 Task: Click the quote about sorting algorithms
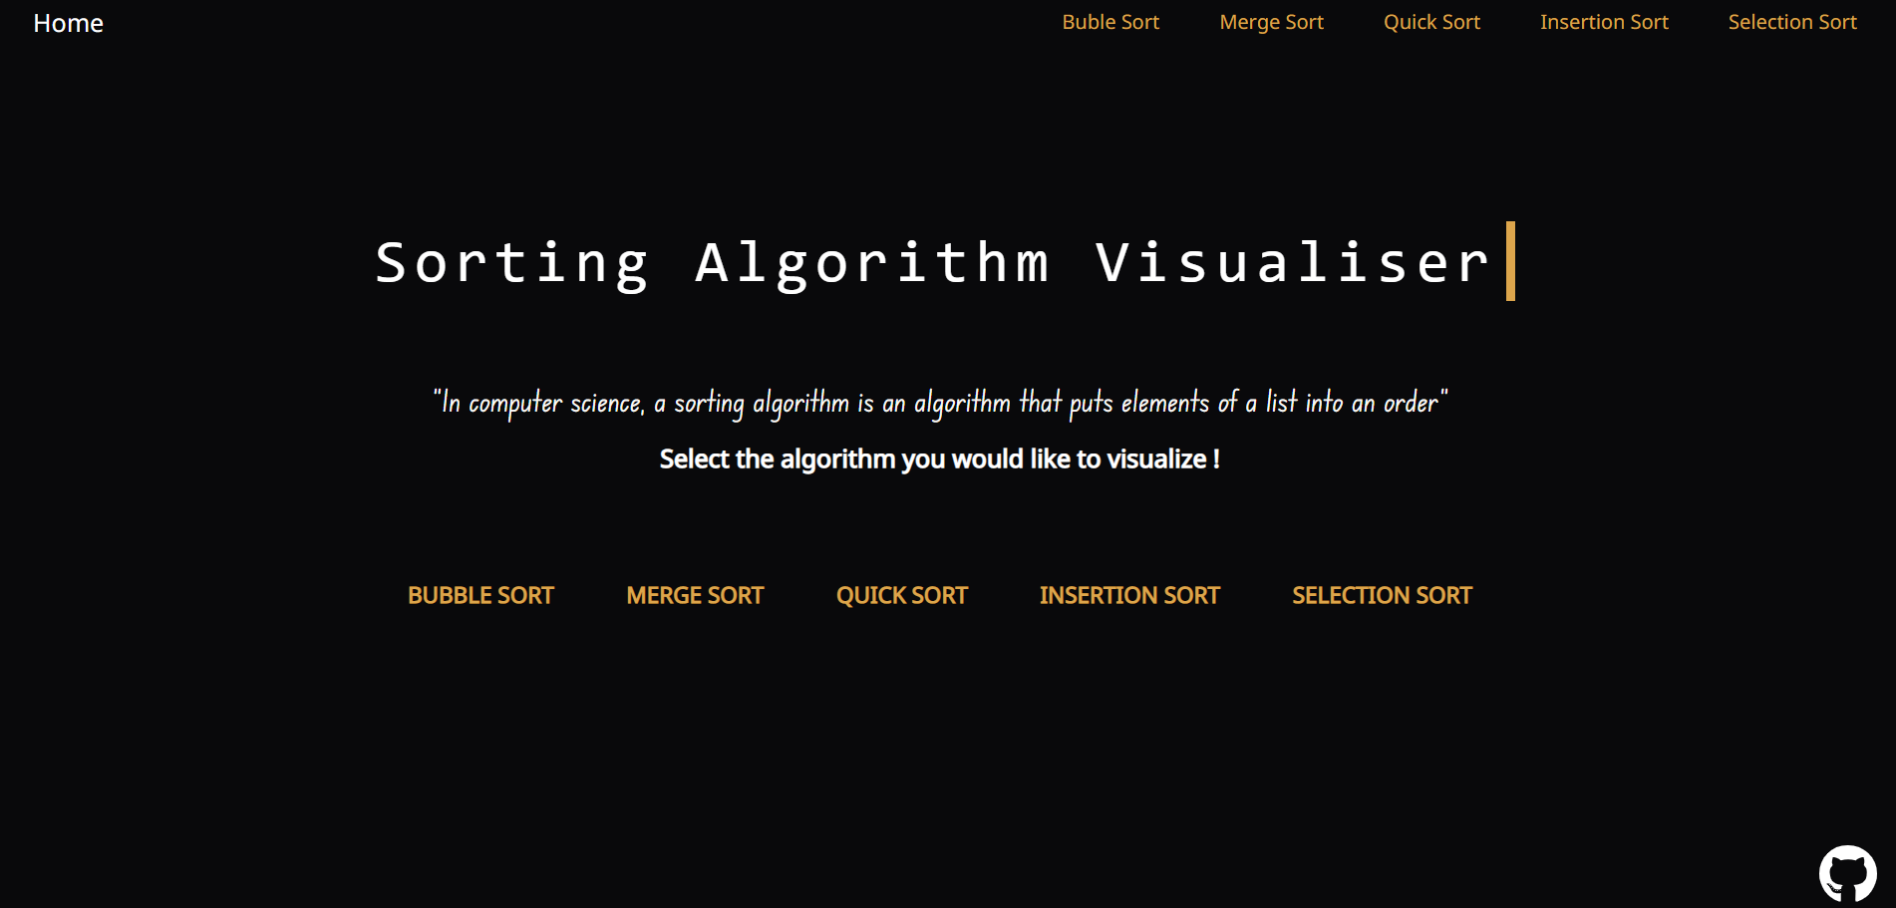click(940, 402)
